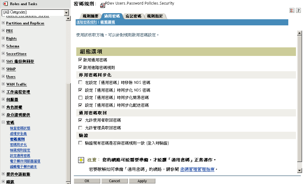The height and width of the screenshot is (184, 303).
Task: Open help with the question mark icon
Action: click(x=298, y=10)
